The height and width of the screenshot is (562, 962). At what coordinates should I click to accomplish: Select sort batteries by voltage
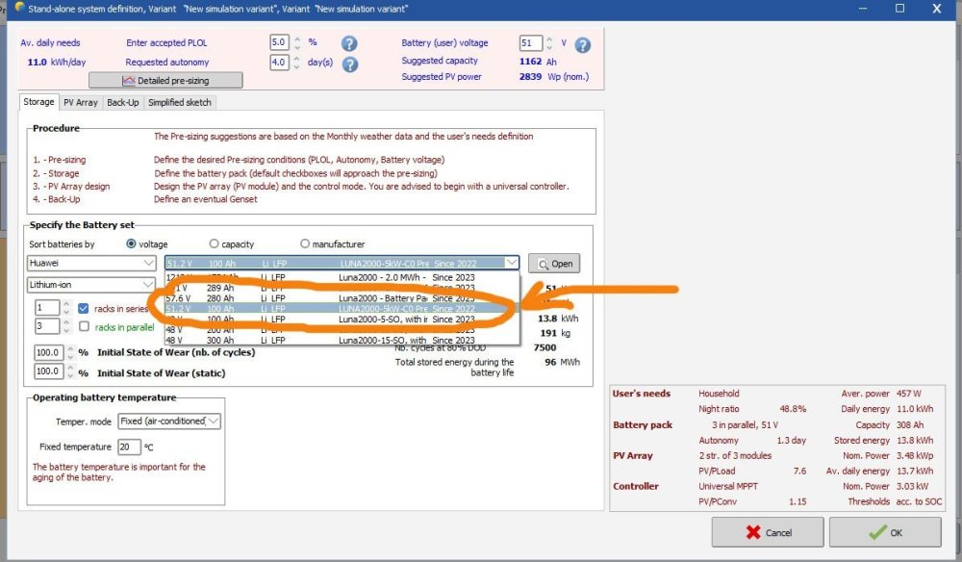[131, 244]
